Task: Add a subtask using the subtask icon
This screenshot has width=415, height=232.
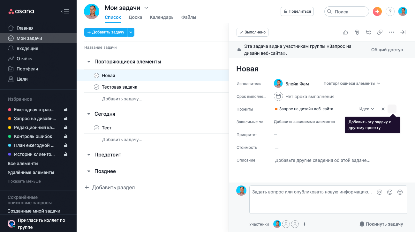Action: click(368, 32)
